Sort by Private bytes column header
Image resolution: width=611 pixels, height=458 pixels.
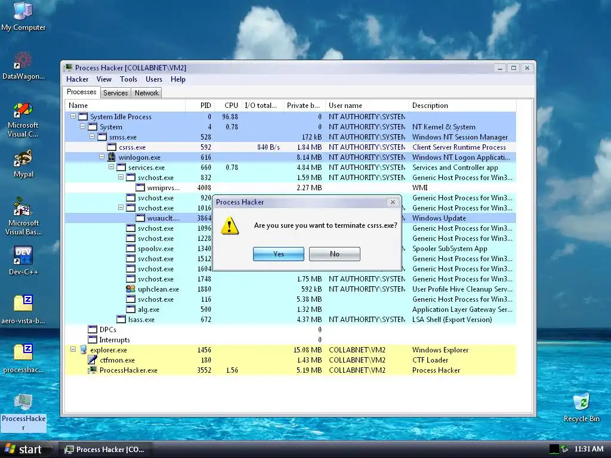pyautogui.click(x=304, y=106)
